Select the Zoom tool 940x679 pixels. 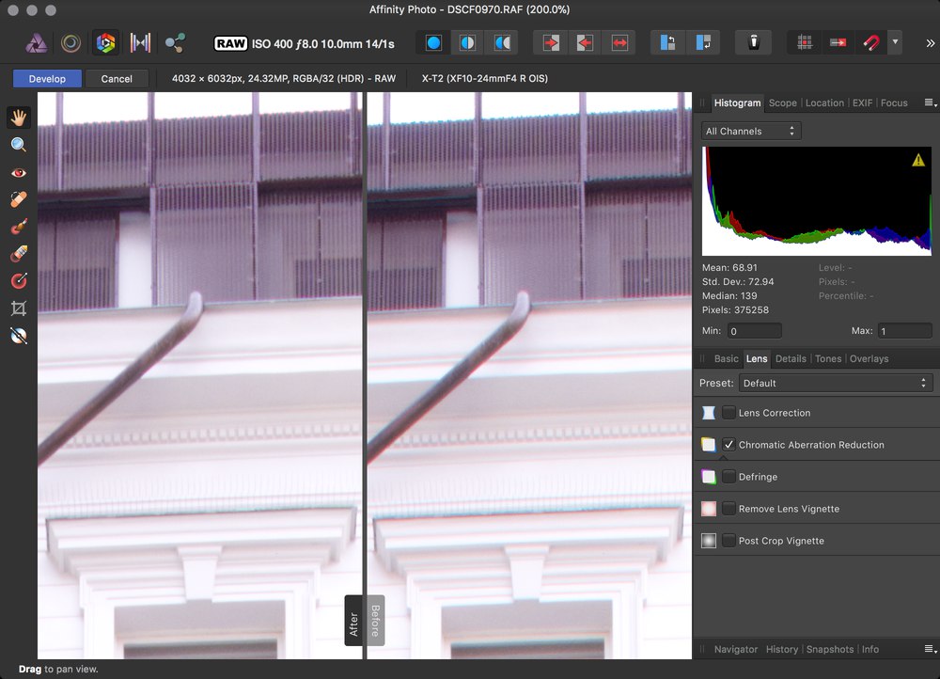click(19, 145)
